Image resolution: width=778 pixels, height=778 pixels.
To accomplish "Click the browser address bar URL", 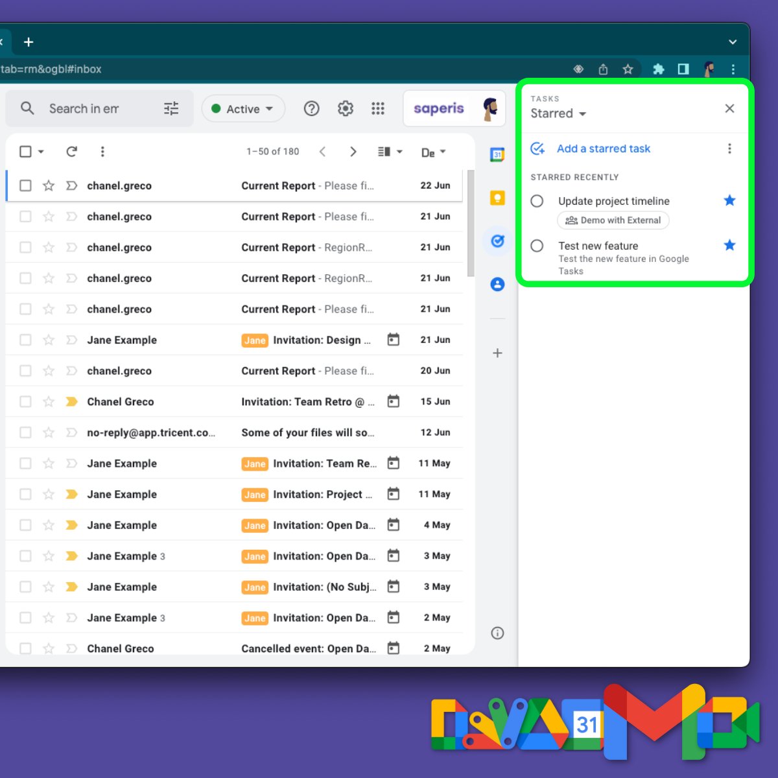I will tap(51, 69).
